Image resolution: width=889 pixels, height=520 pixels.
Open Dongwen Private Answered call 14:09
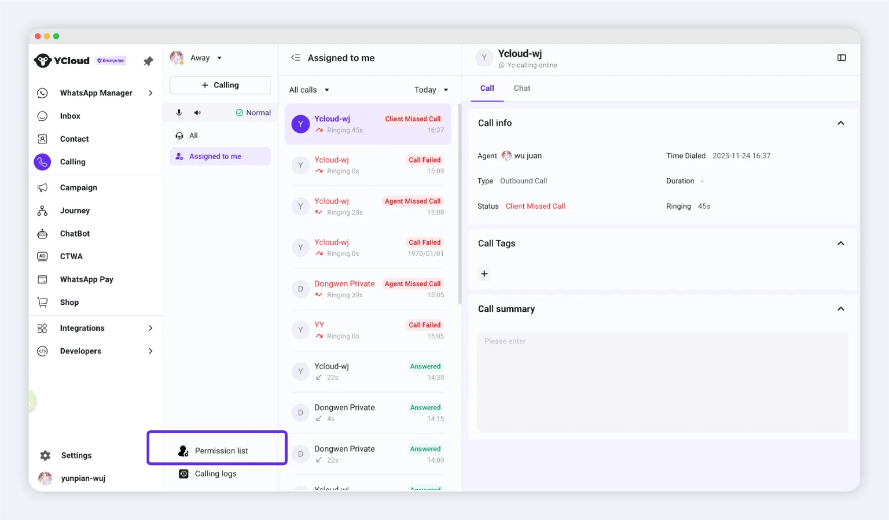tap(368, 454)
